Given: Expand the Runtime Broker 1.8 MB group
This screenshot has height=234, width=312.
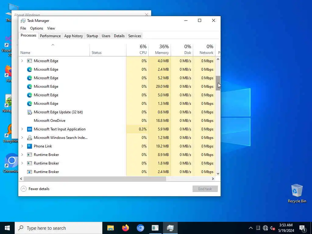Looking at the screenshot, I should [22, 163].
